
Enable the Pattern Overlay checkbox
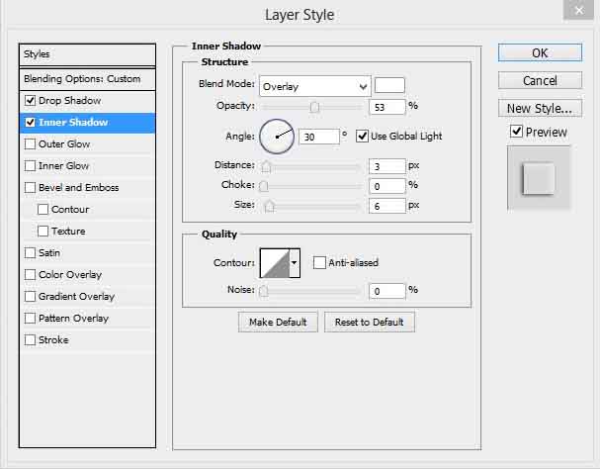coord(30,319)
